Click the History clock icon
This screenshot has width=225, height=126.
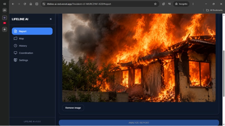[x=16, y=46]
